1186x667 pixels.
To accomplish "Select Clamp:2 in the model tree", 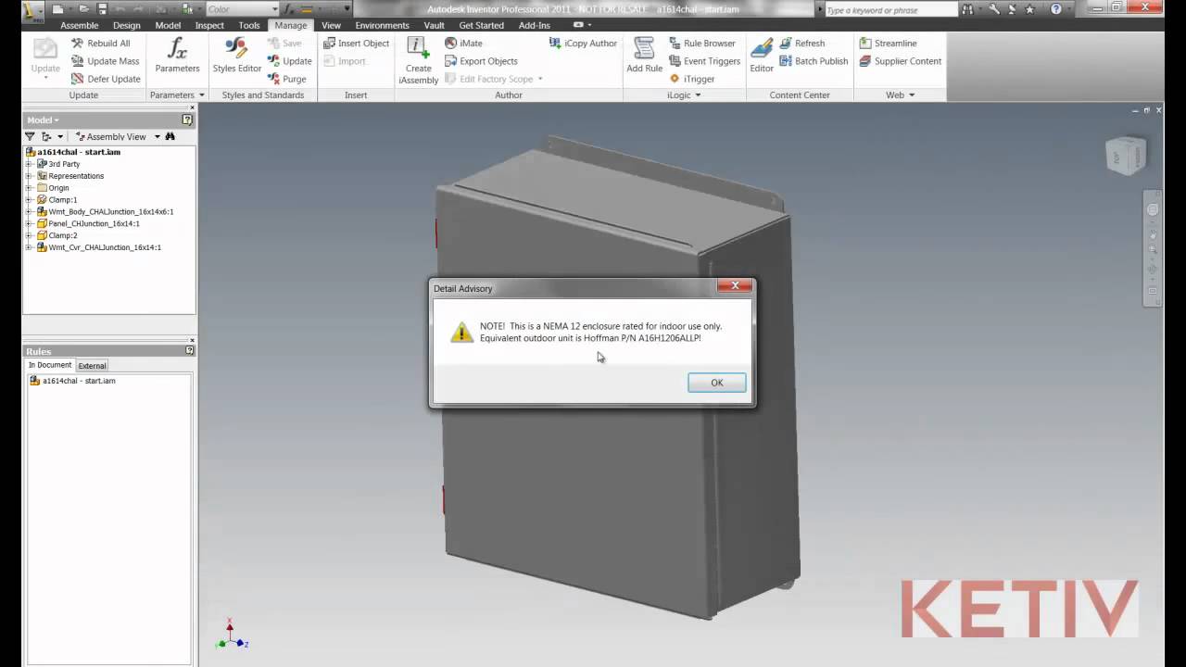I will coord(63,235).
